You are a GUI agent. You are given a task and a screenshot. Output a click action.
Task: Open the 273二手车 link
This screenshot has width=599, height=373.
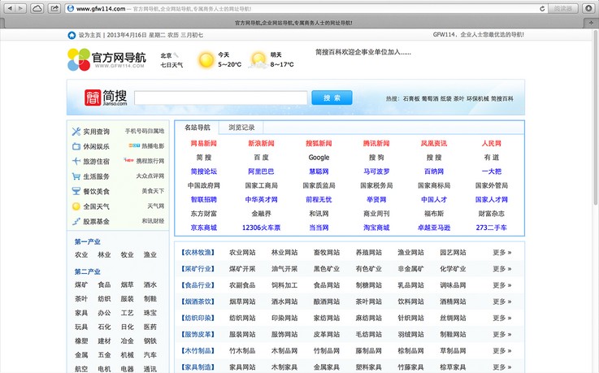pos(491,228)
